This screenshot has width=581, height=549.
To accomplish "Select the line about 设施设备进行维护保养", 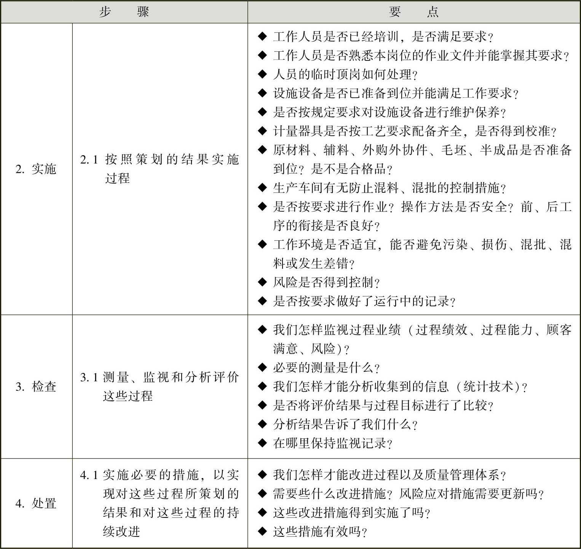I will point(382,112).
